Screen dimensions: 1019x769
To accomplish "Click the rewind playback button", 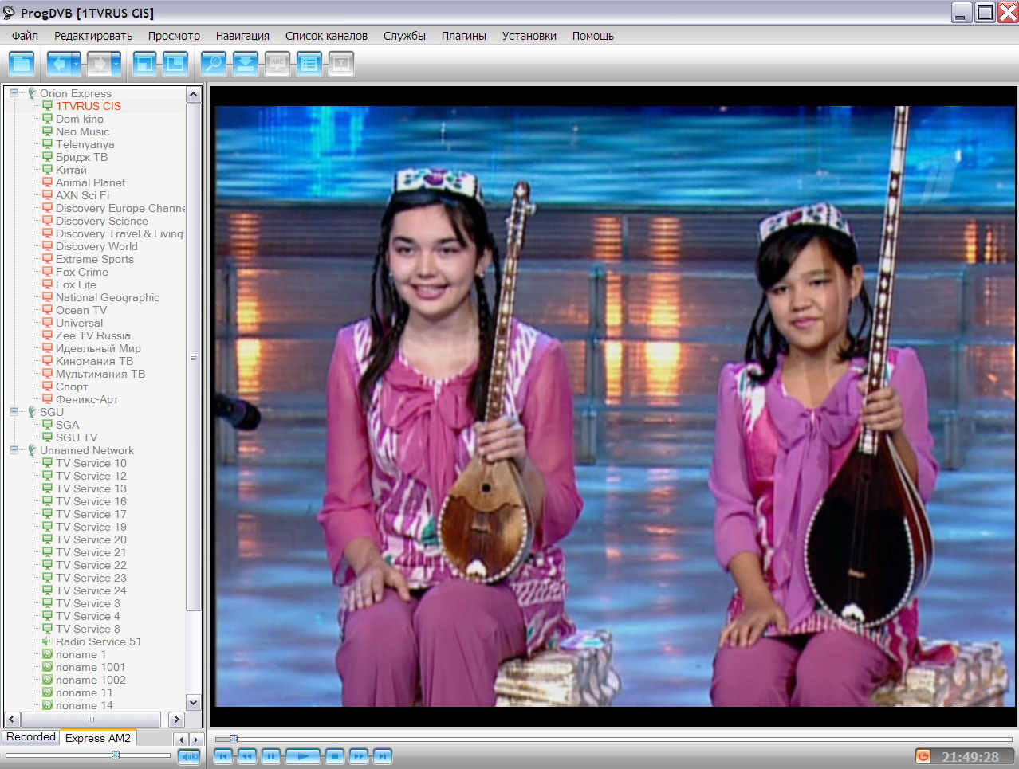I will (x=247, y=756).
